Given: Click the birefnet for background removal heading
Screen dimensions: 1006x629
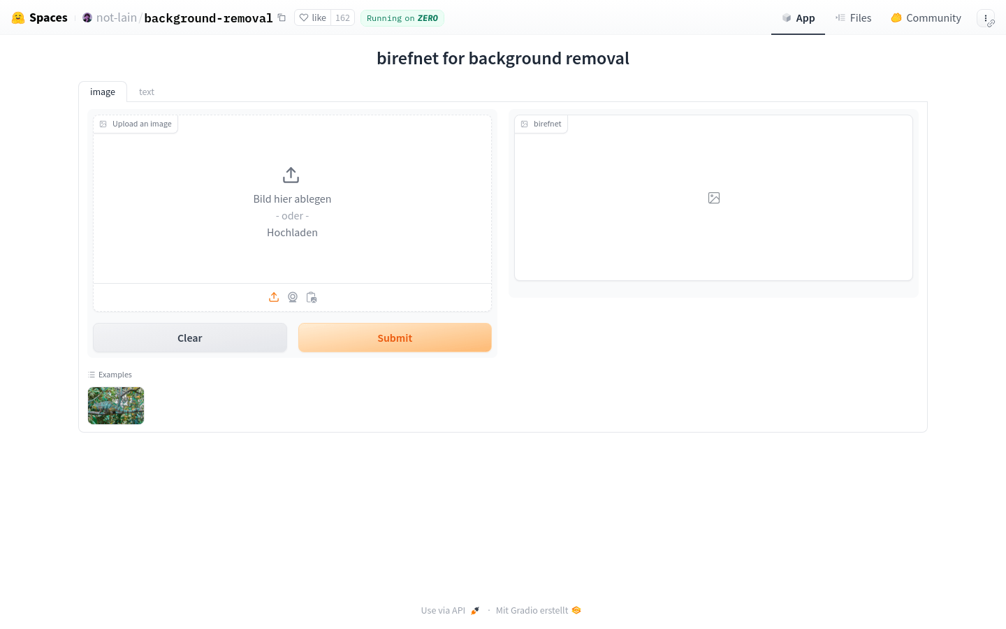Looking at the screenshot, I should (x=503, y=58).
